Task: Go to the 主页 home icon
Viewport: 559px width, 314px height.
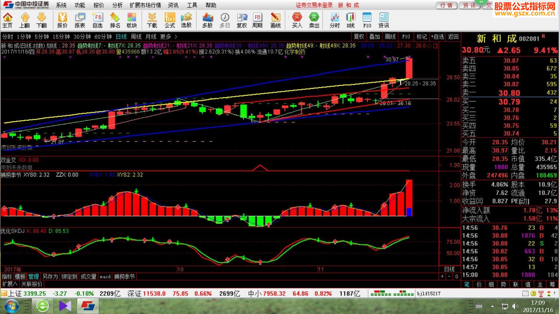Action: click(7, 20)
